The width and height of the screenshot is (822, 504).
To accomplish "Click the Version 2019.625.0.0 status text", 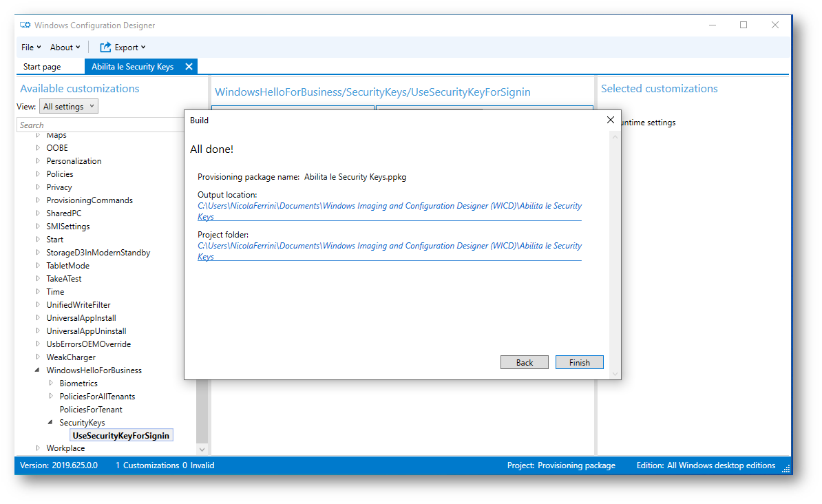I will click(x=59, y=465).
